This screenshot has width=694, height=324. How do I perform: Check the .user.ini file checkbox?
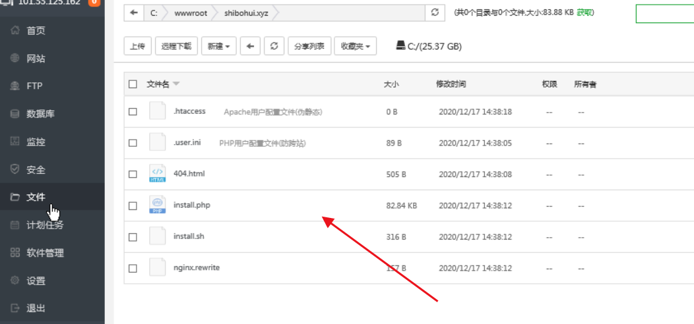pos(133,143)
